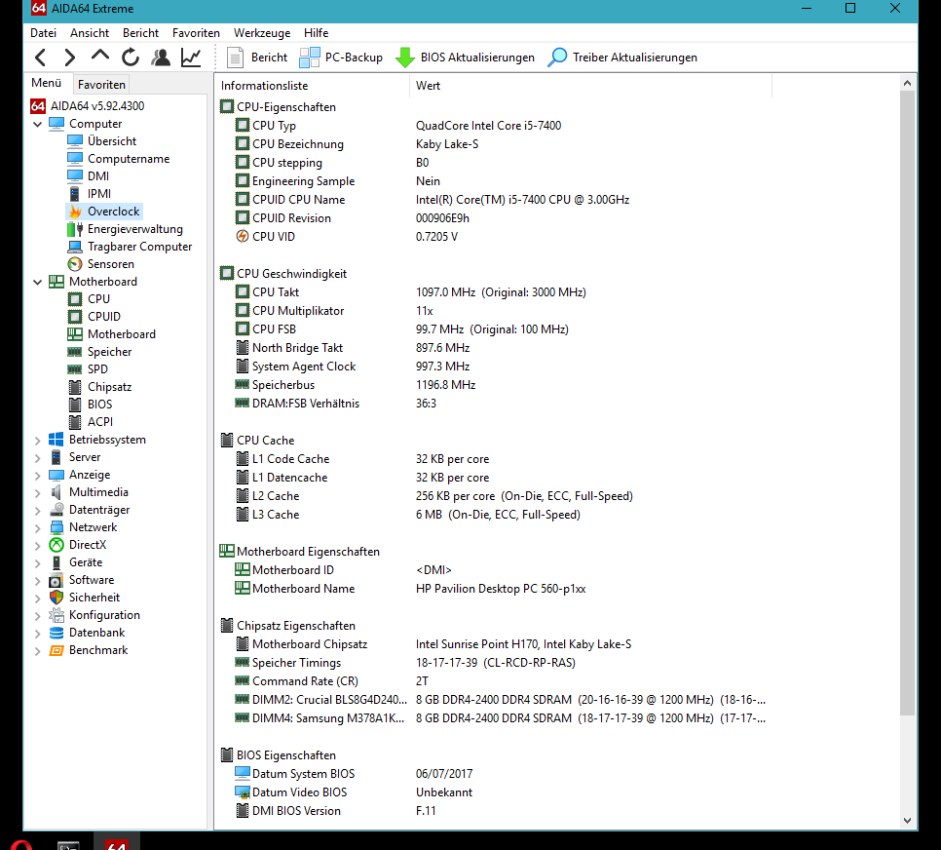941x850 pixels.
Task: Open Treiber Aktualisierungen
Action: [x=622, y=58]
